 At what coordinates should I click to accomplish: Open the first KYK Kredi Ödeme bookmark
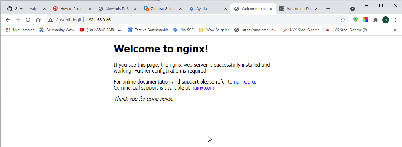click(x=301, y=30)
